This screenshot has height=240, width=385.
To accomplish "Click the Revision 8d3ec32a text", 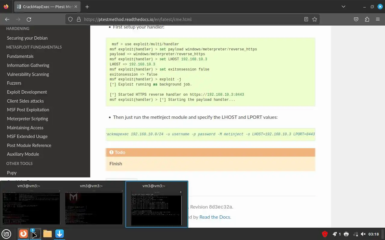I will tap(211, 207).
